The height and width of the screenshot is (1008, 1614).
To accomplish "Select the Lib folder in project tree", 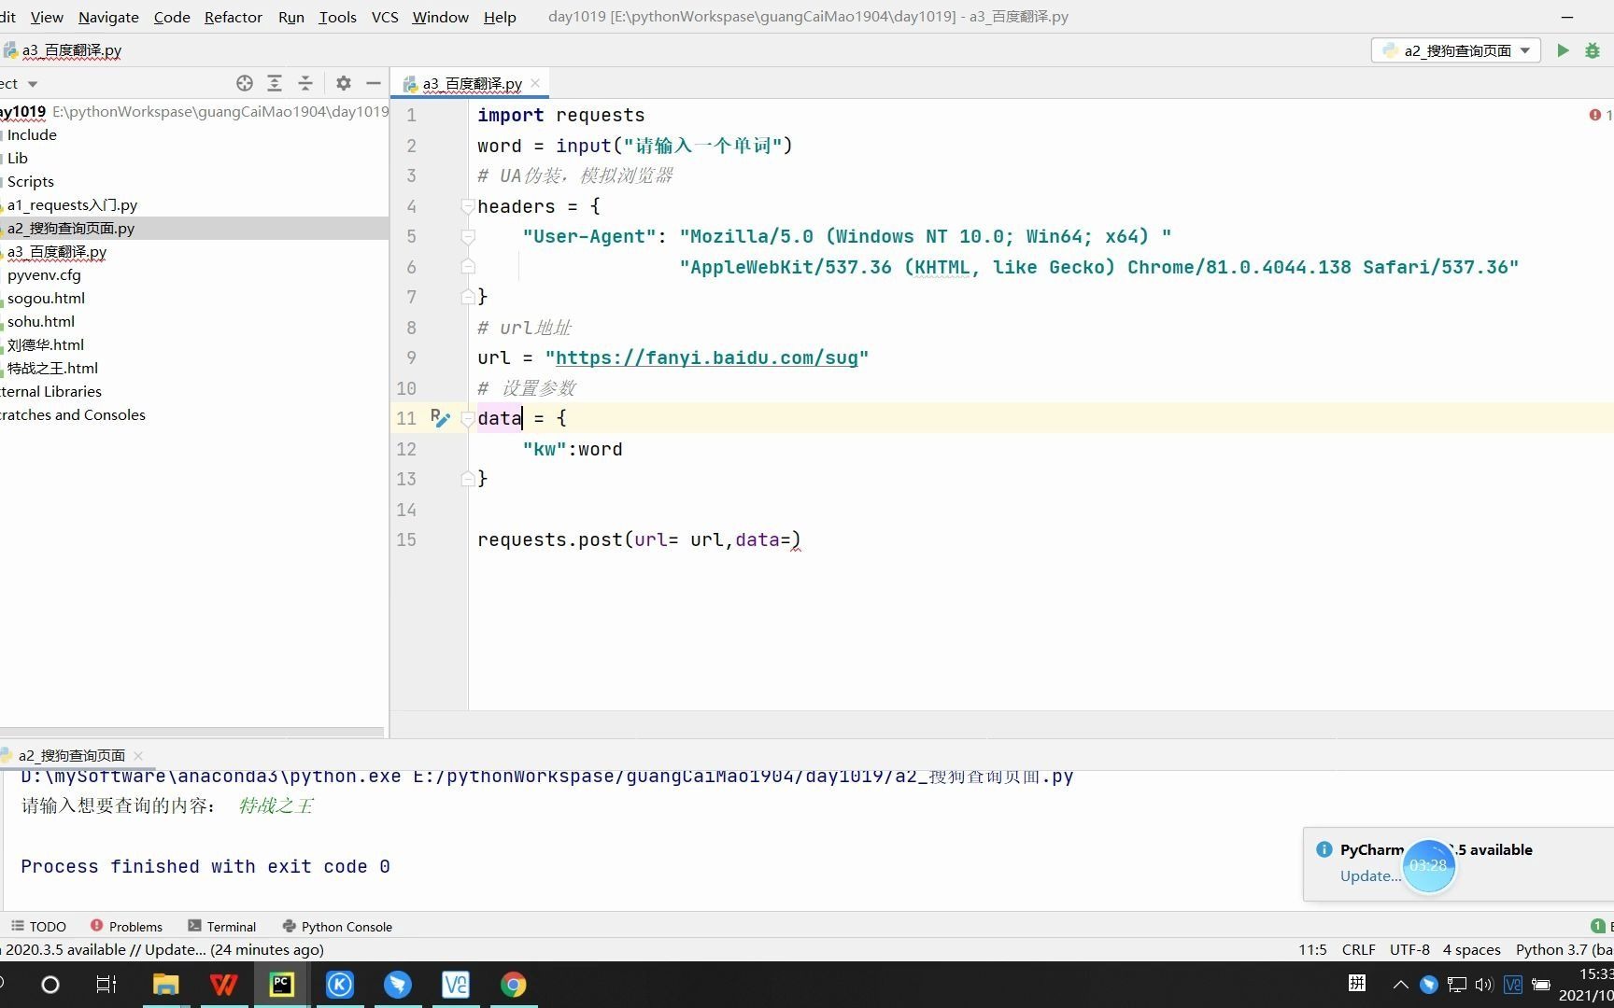I will pyautogui.click(x=18, y=158).
